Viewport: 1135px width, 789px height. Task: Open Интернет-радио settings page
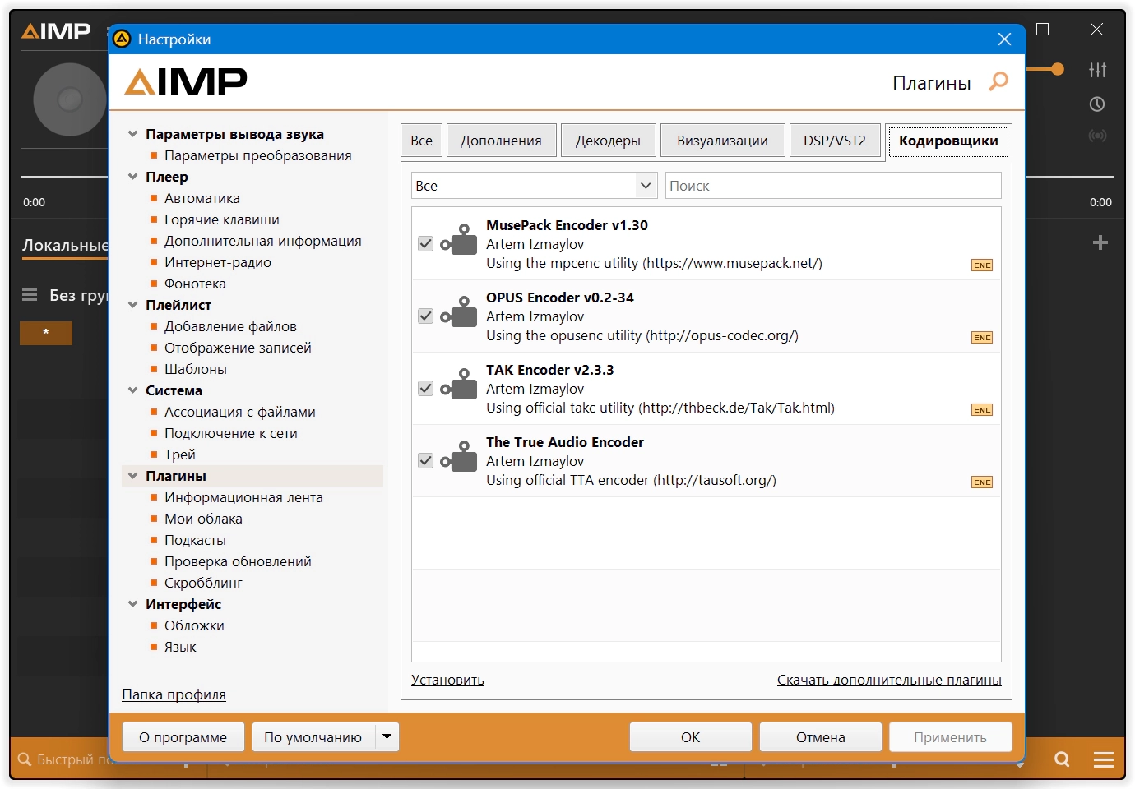pyautogui.click(x=218, y=262)
